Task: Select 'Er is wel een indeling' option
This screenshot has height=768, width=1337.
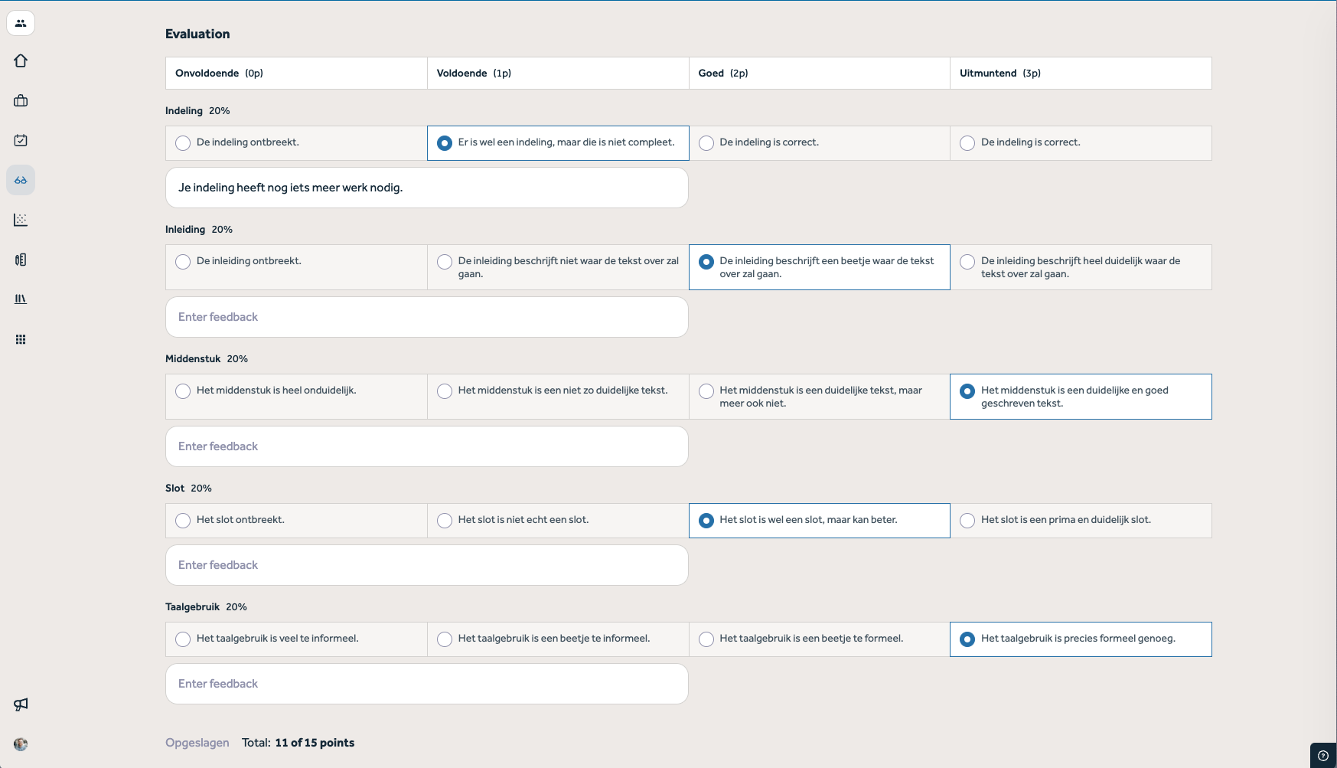Action: (558, 143)
